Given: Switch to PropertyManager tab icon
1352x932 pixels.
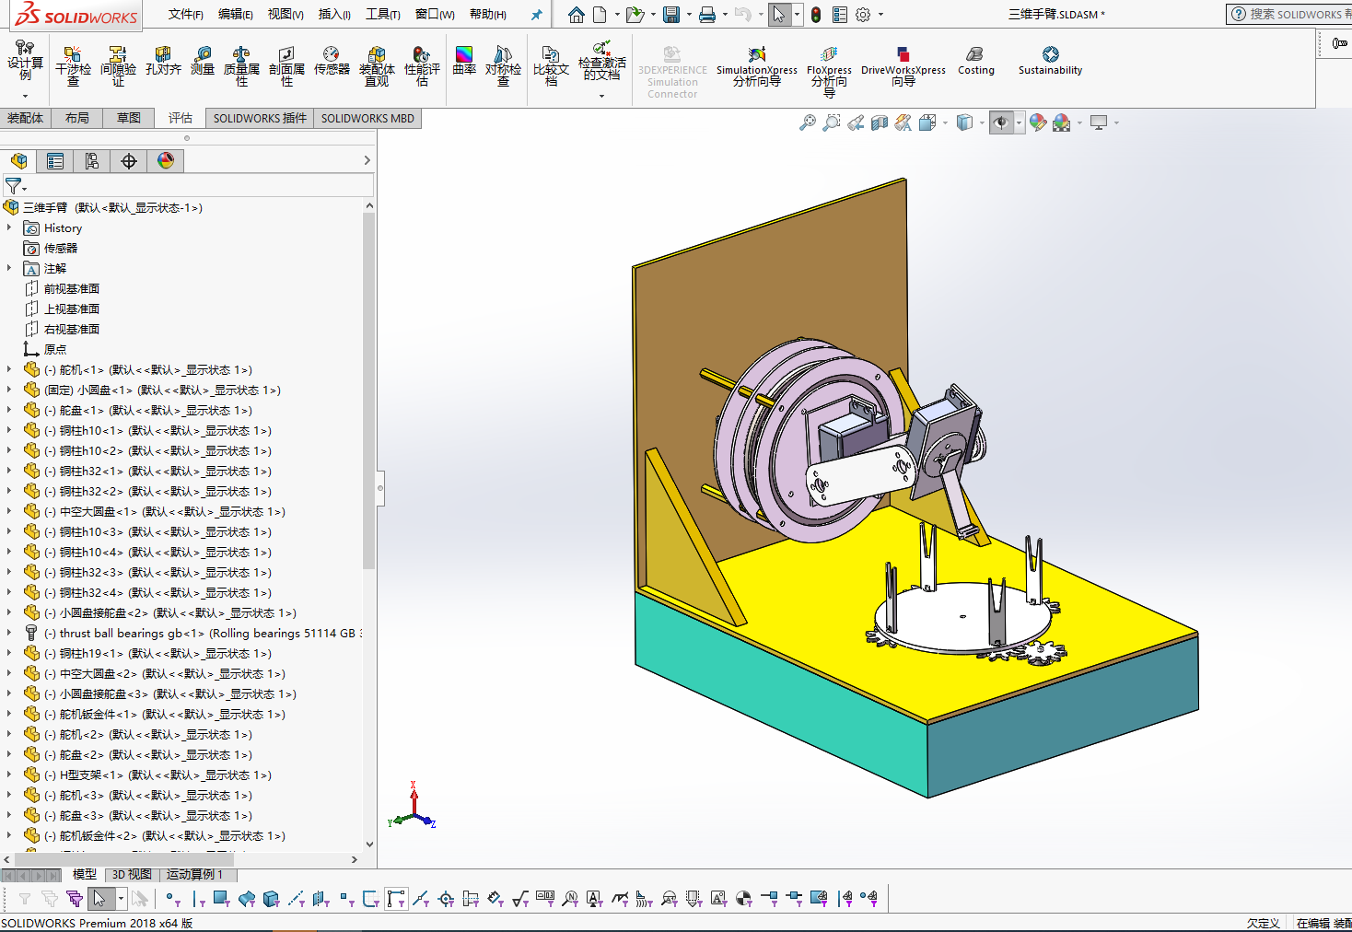Looking at the screenshot, I should click(55, 161).
